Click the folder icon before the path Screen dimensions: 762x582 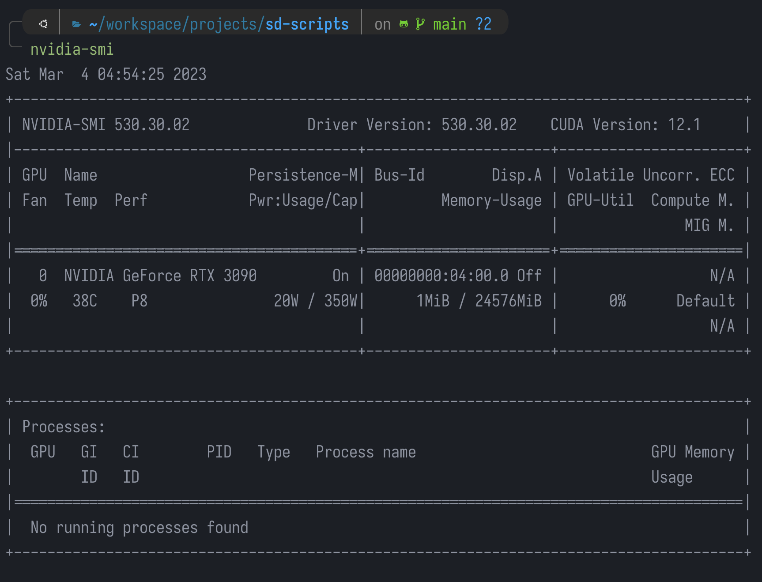click(76, 24)
